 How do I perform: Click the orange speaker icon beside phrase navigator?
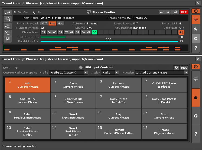pyautogui.click(x=181, y=33)
